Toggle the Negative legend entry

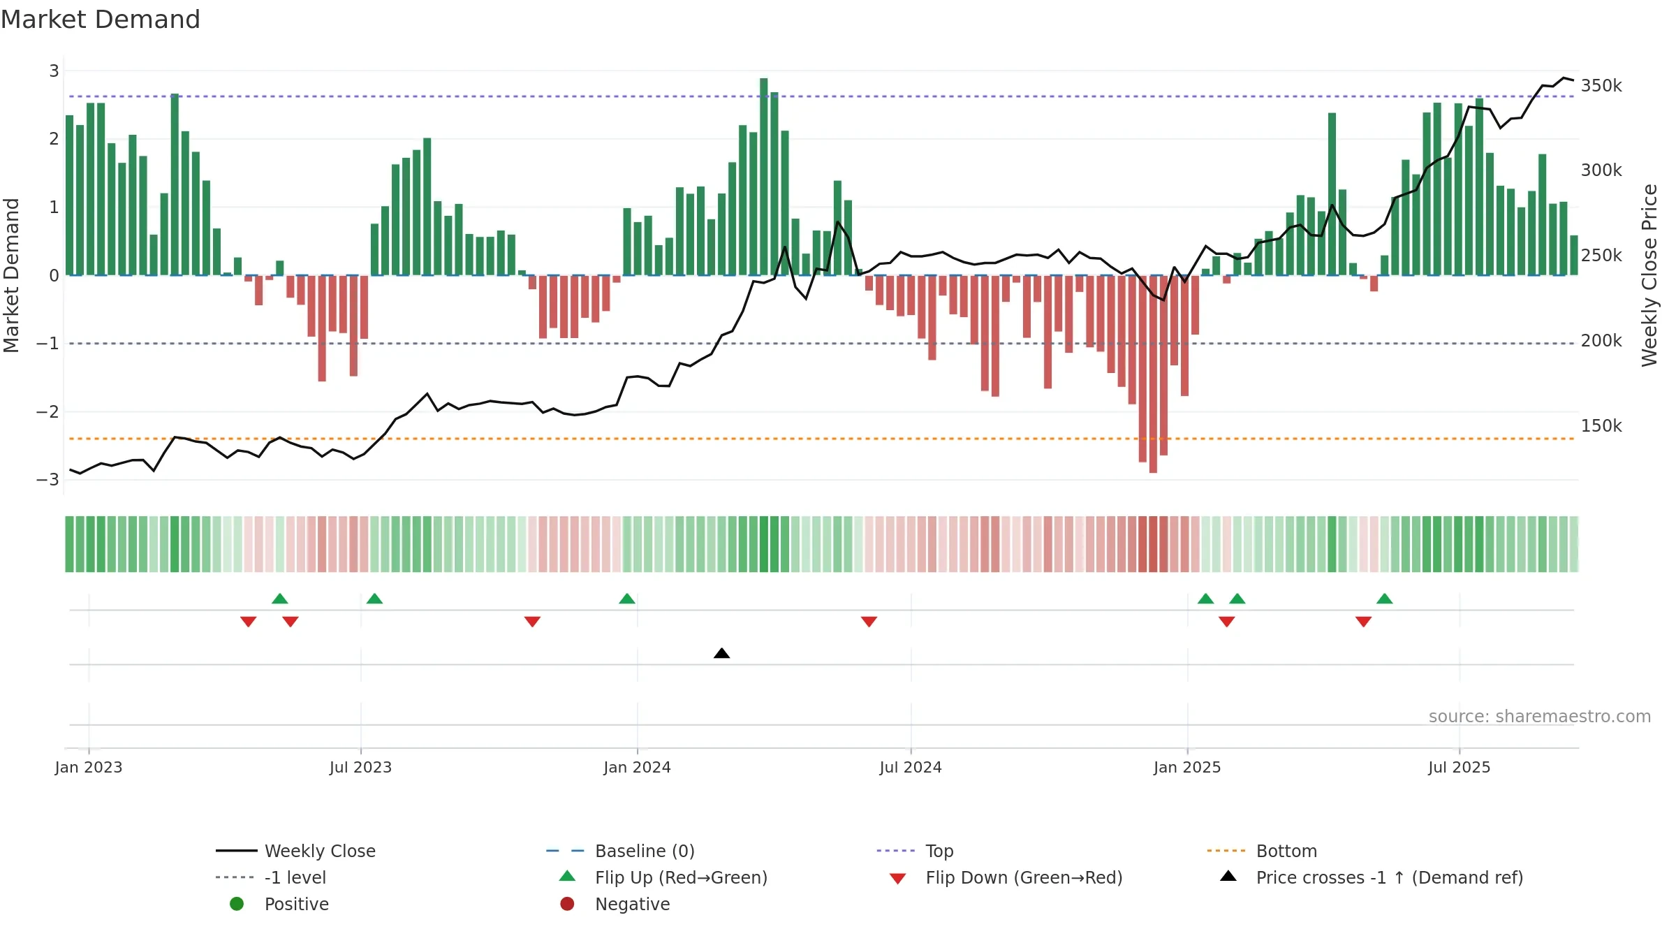pos(615,904)
